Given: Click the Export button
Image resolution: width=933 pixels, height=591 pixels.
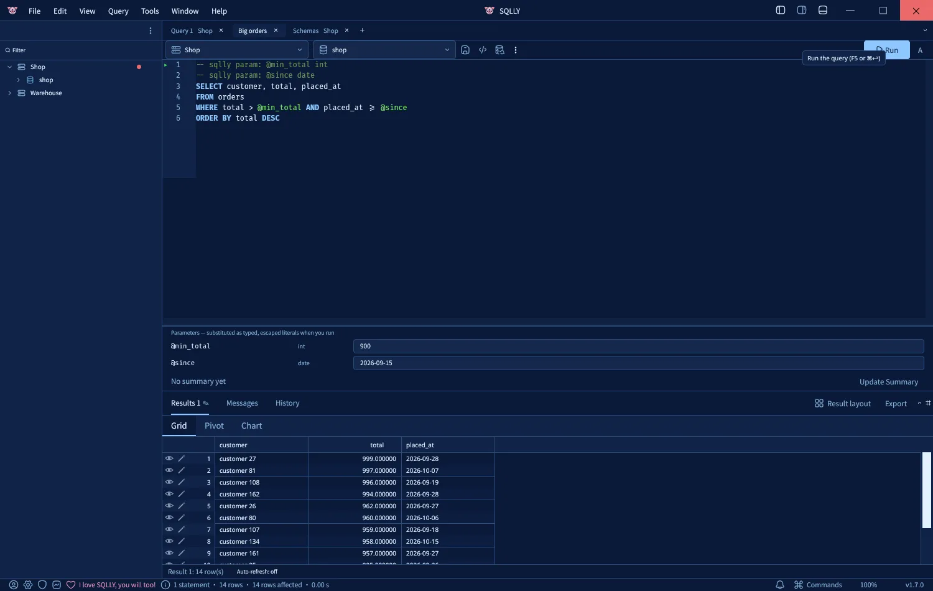Looking at the screenshot, I should (896, 404).
